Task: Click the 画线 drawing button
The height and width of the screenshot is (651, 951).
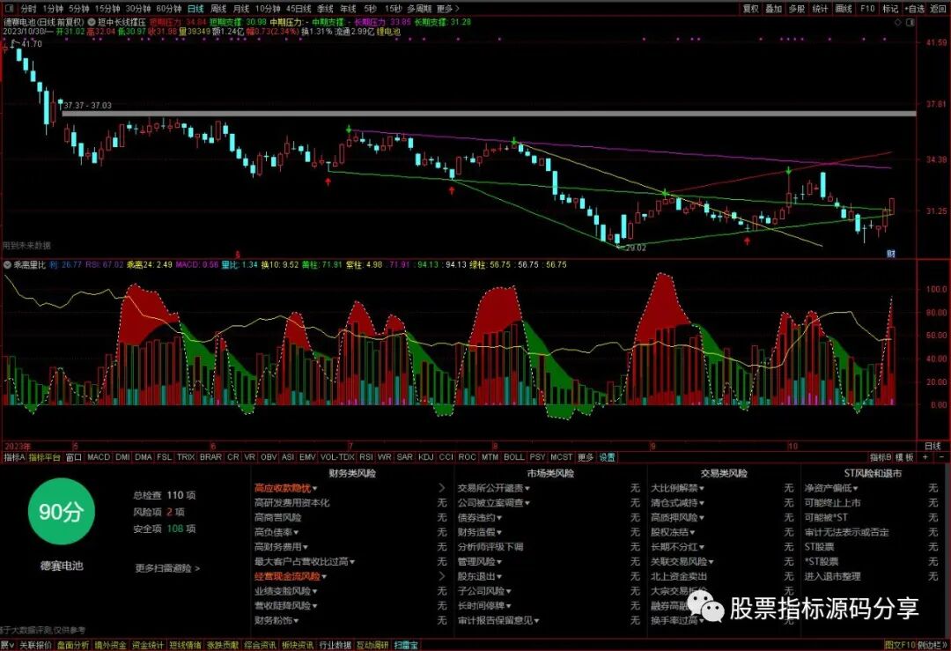Action: click(x=844, y=9)
